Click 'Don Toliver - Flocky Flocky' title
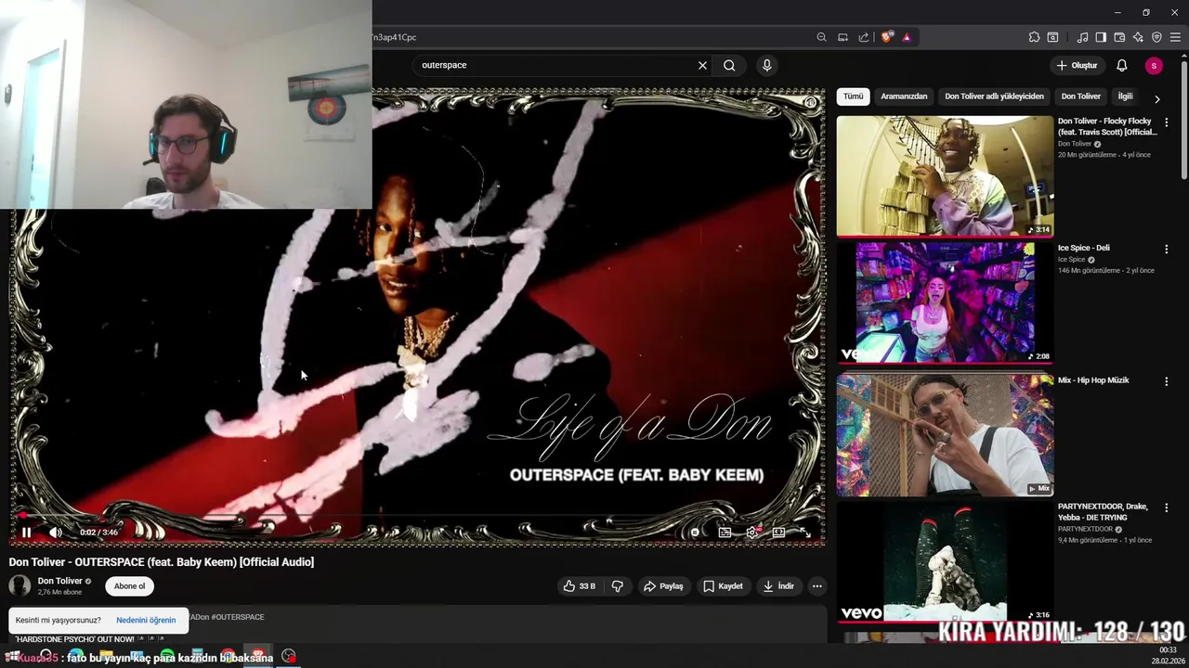The width and height of the screenshot is (1189, 668). pyautogui.click(x=1106, y=126)
